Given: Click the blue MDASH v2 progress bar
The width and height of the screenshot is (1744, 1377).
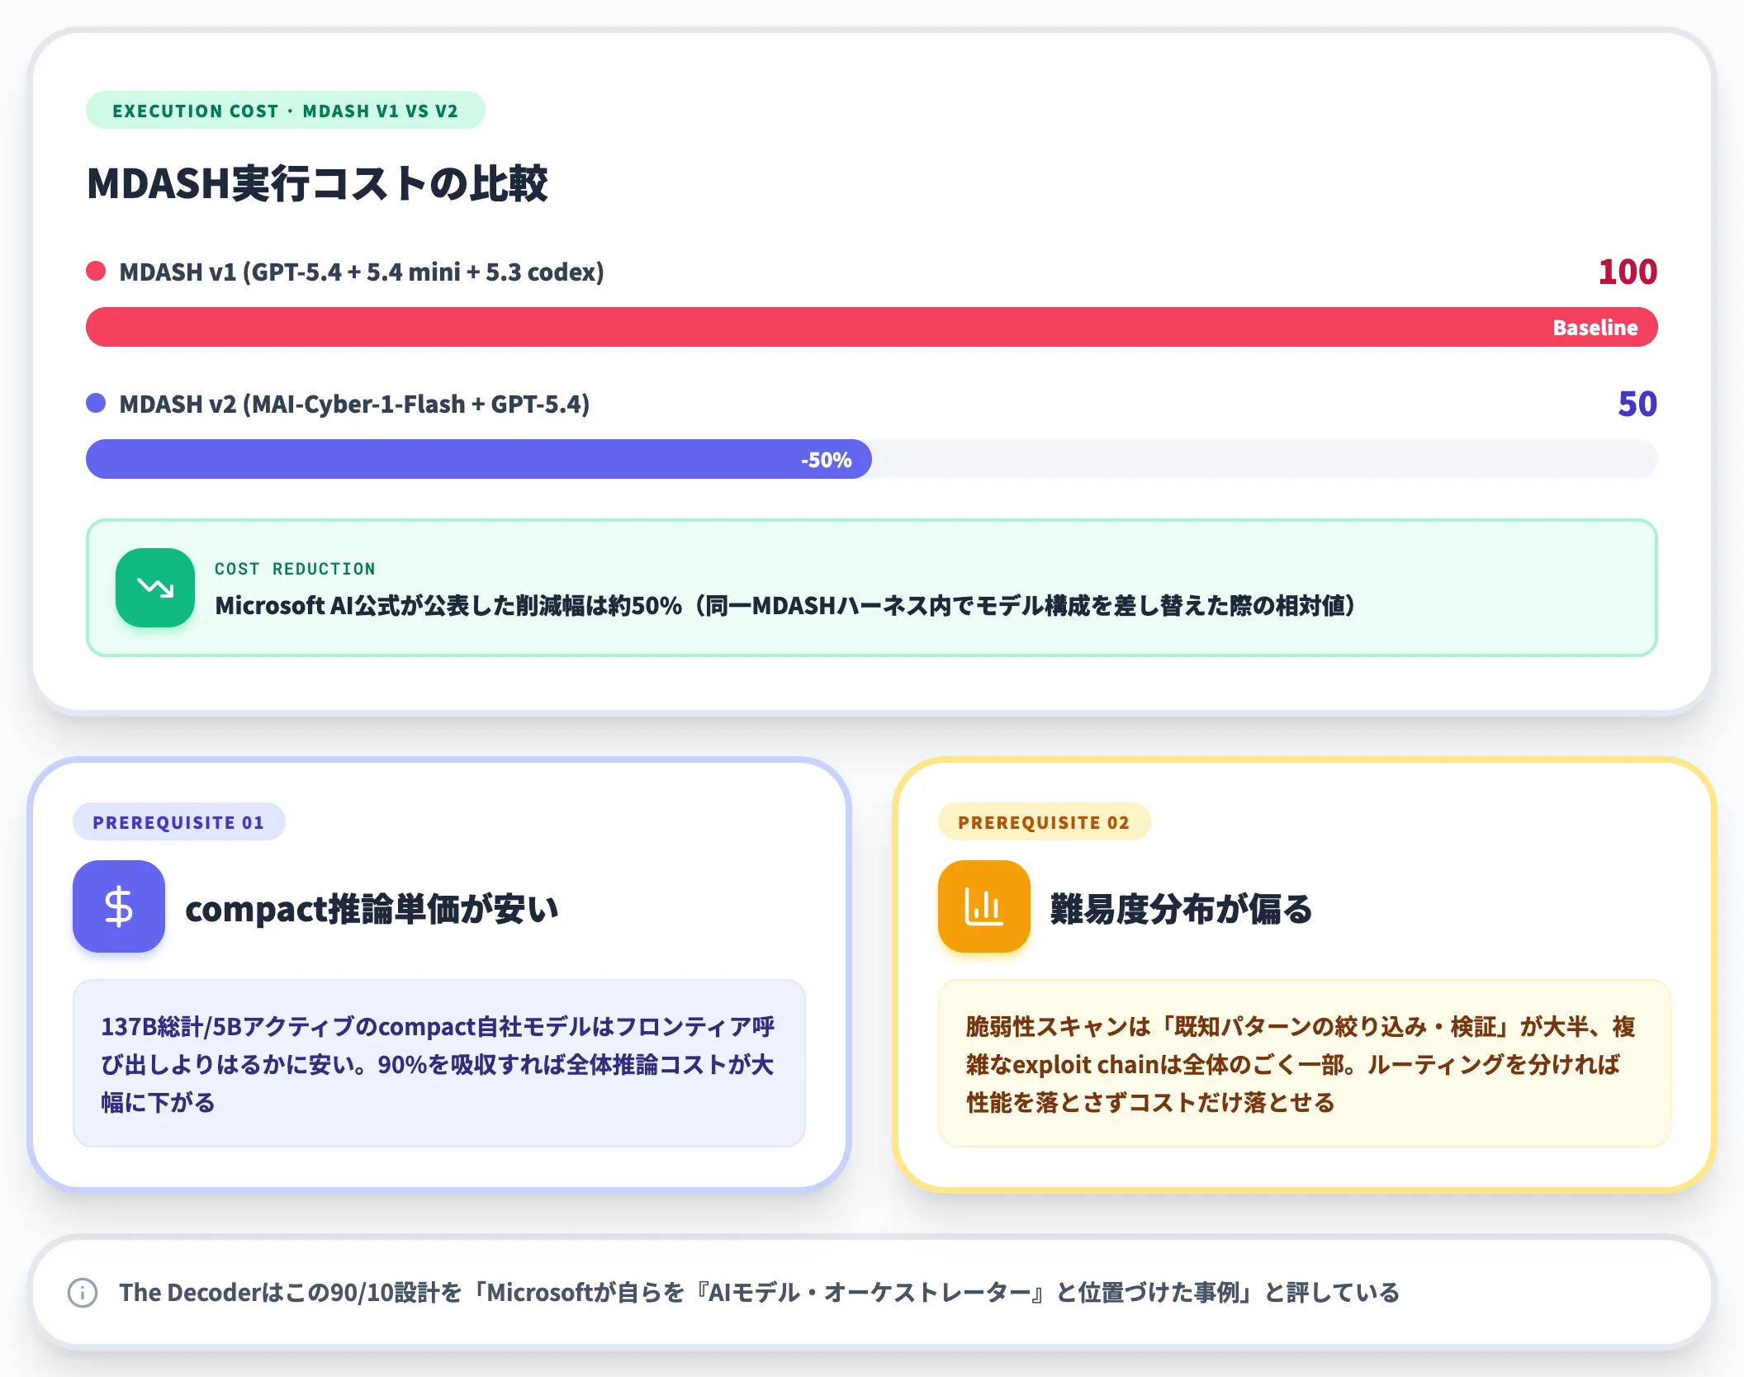Looking at the screenshot, I should point(479,459).
